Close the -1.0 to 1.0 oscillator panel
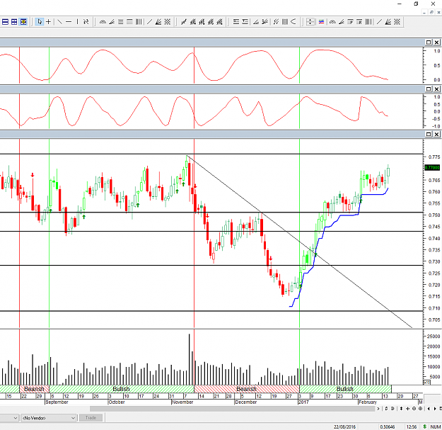This screenshot has width=442, height=430. click(x=436, y=89)
